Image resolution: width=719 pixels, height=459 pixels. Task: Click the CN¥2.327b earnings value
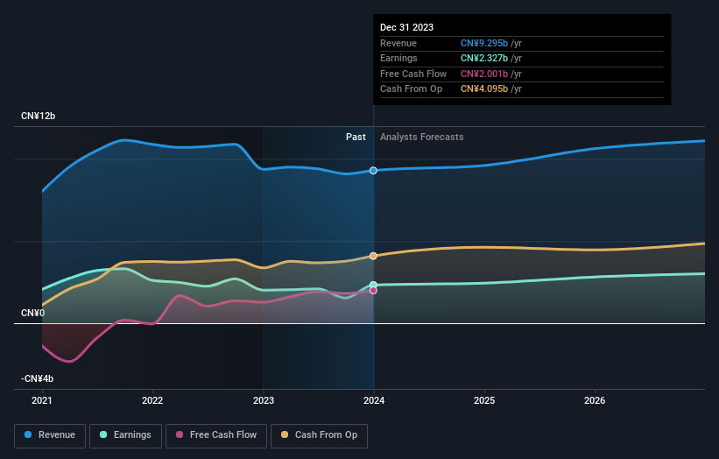coord(484,58)
